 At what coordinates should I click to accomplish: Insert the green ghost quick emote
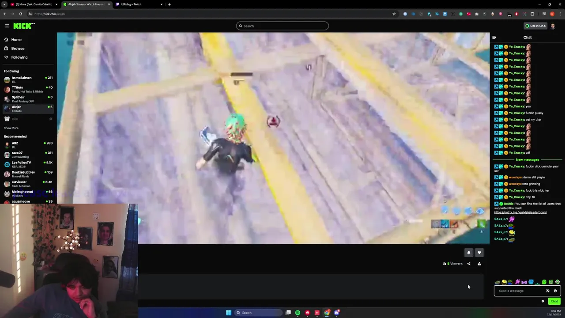544,282
